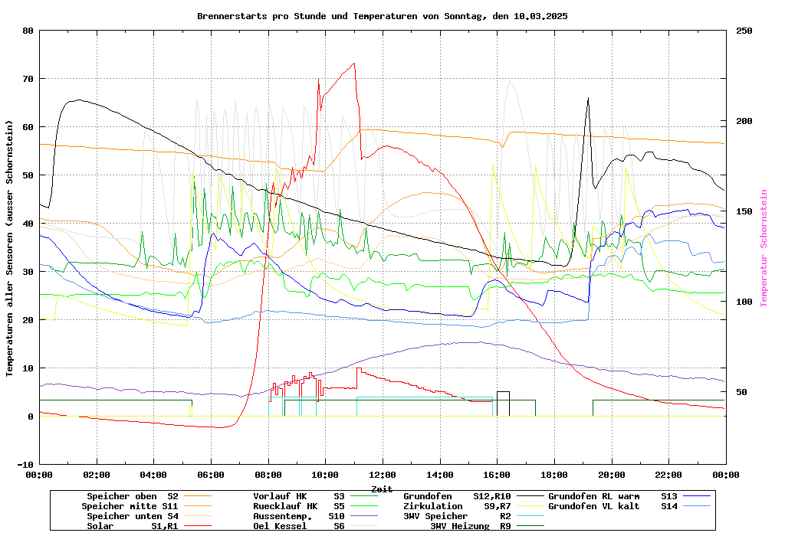Select the Zirkulation S9,R7 legend label
This screenshot has width=785, height=536.
coord(457,506)
